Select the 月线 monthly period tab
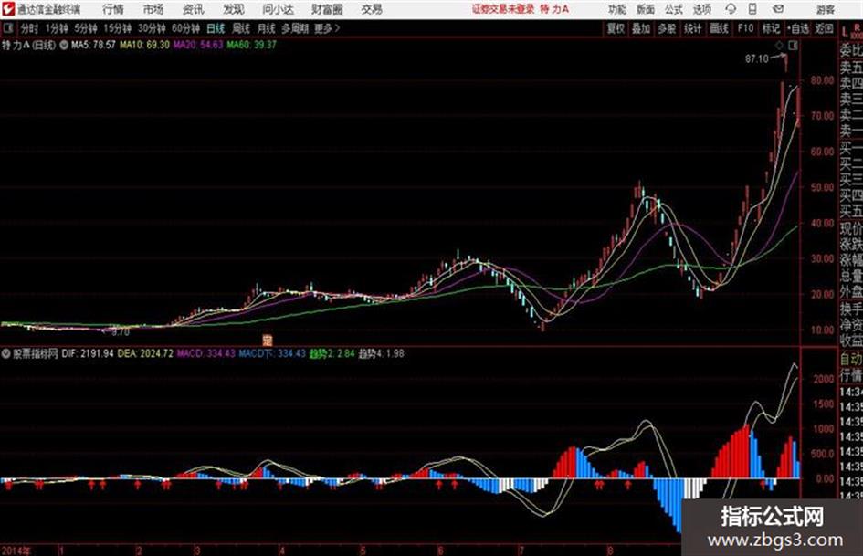The height and width of the screenshot is (556, 863). pos(267,28)
